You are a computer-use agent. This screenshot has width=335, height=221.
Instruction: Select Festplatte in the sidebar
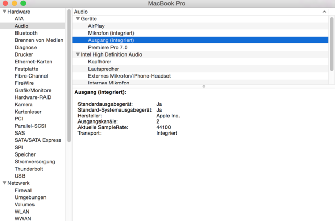coord(27,69)
